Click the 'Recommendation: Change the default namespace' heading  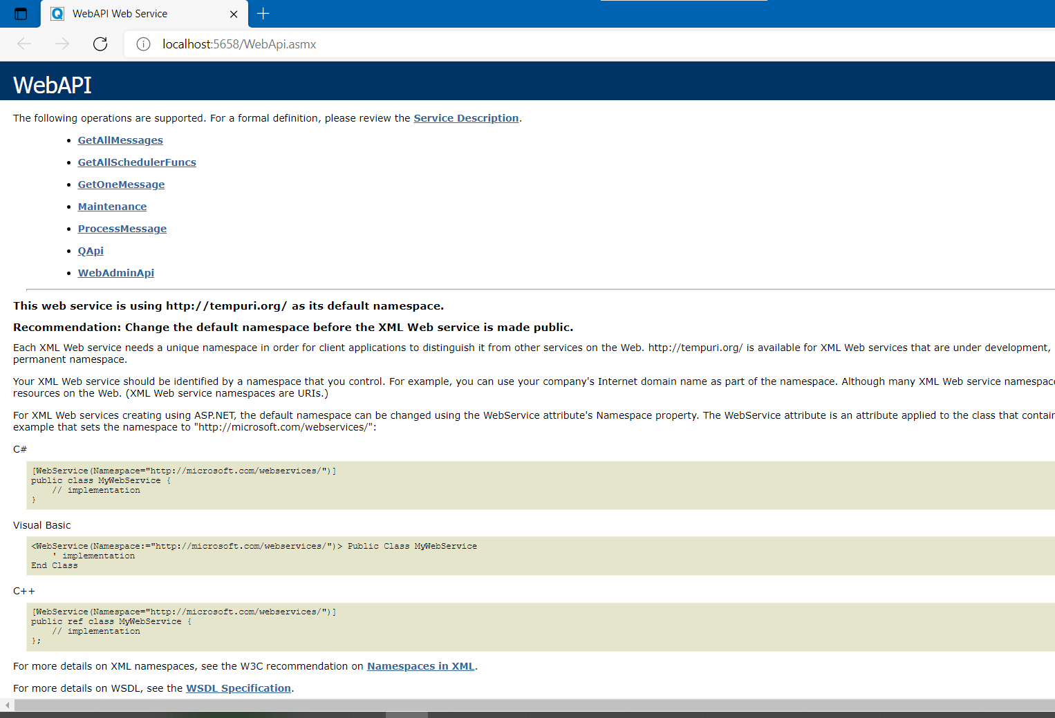pos(293,328)
